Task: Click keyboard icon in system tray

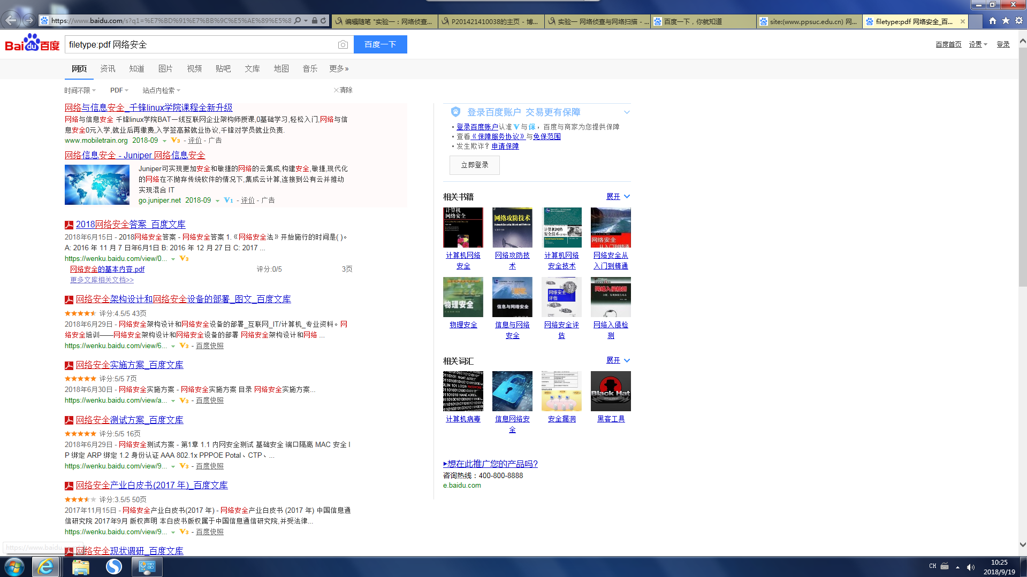Action: (945, 566)
